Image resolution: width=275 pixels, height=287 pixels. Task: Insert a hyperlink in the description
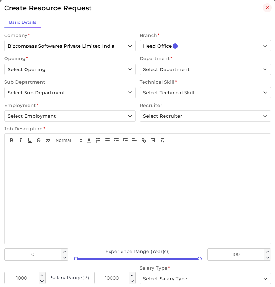[144, 140]
